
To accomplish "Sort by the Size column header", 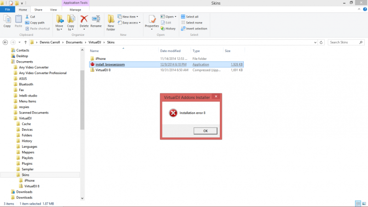I will (x=228, y=51).
